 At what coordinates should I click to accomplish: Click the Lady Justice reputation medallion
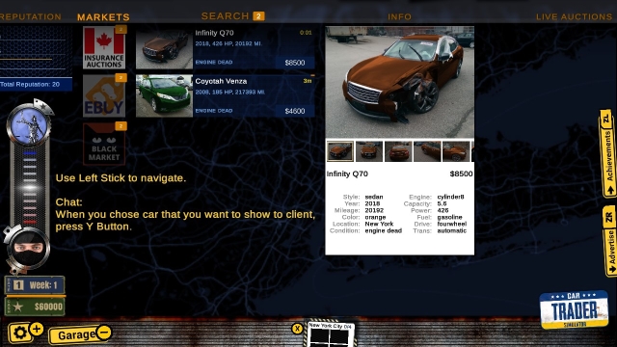click(29, 126)
